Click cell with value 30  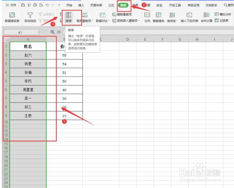coord(64,99)
